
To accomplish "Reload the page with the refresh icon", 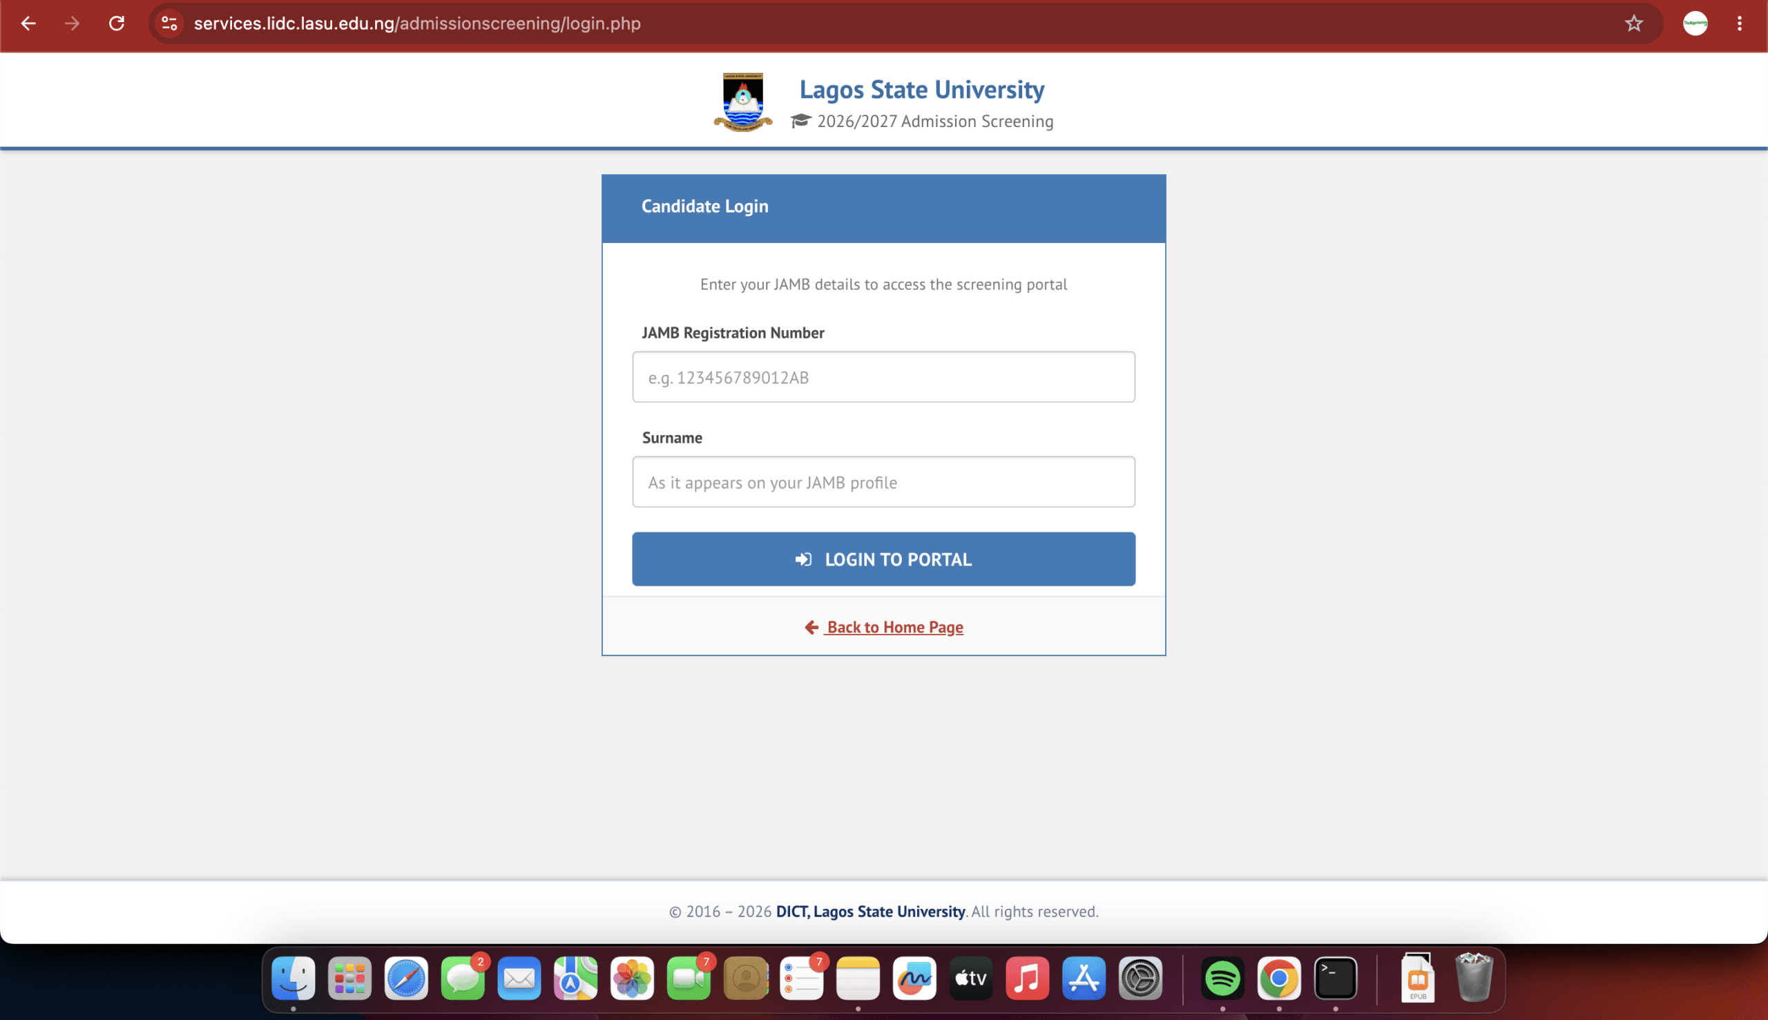I will [x=117, y=23].
